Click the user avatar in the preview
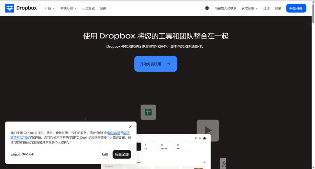The height and width of the screenshot is (169, 315). (x=205, y=138)
